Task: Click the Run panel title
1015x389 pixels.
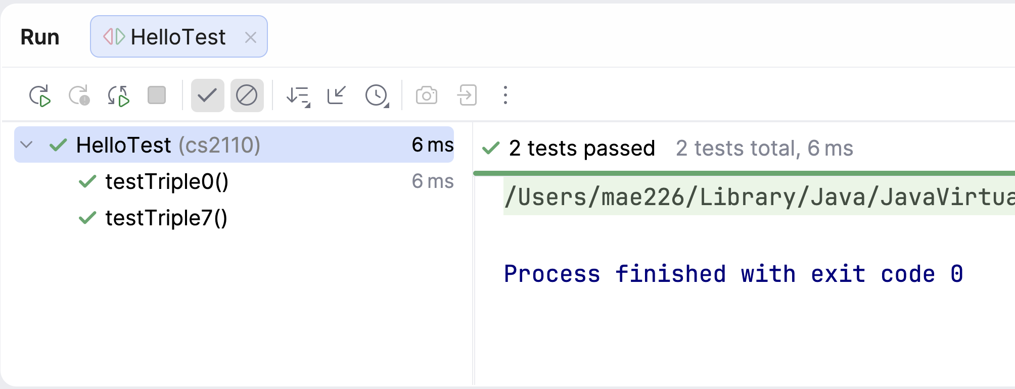Action: click(40, 37)
